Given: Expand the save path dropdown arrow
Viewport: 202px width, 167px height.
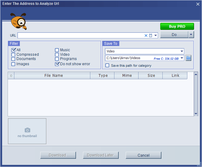Looking at the screenshot, I should click(x=182, y=58).
